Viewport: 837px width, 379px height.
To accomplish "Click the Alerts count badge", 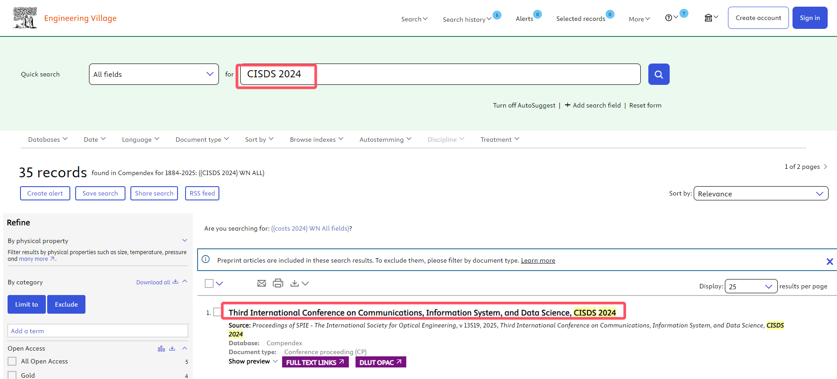I will 538,14.
